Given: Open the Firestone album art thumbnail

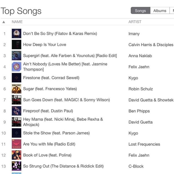Looking at the screenshot, I should coord(17,78).
